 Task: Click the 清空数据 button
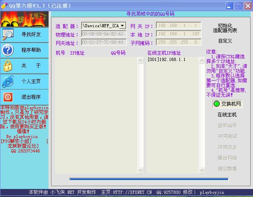tap(227, 169)
